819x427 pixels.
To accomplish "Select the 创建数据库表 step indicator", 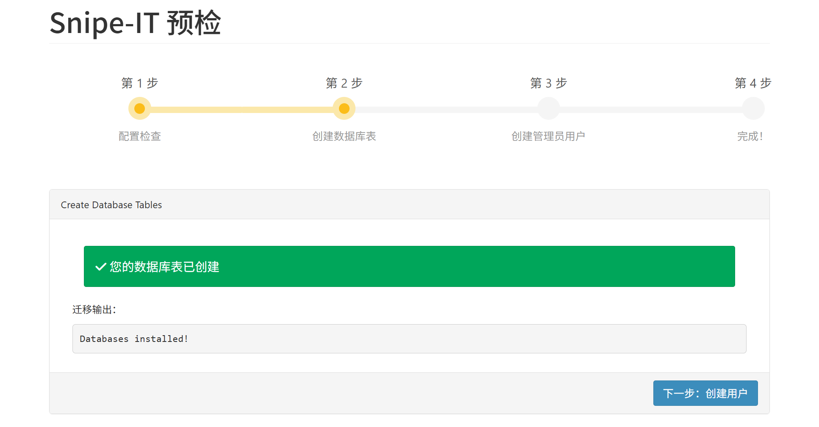I will (344, 136).
